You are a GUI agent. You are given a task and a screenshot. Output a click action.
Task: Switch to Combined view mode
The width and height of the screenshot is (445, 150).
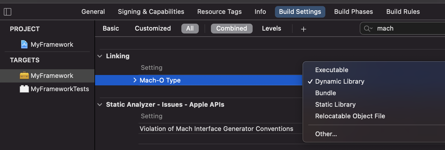click(231, 28)
